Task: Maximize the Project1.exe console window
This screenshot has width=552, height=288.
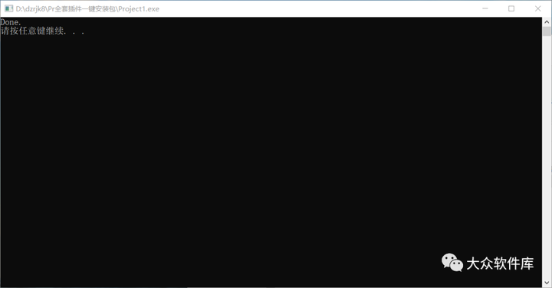Action: tap(511, 8)
